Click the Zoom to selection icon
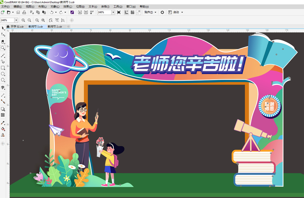Image resolution: width=304 pixels, height=198 pixels. click(x=37, y=20)
